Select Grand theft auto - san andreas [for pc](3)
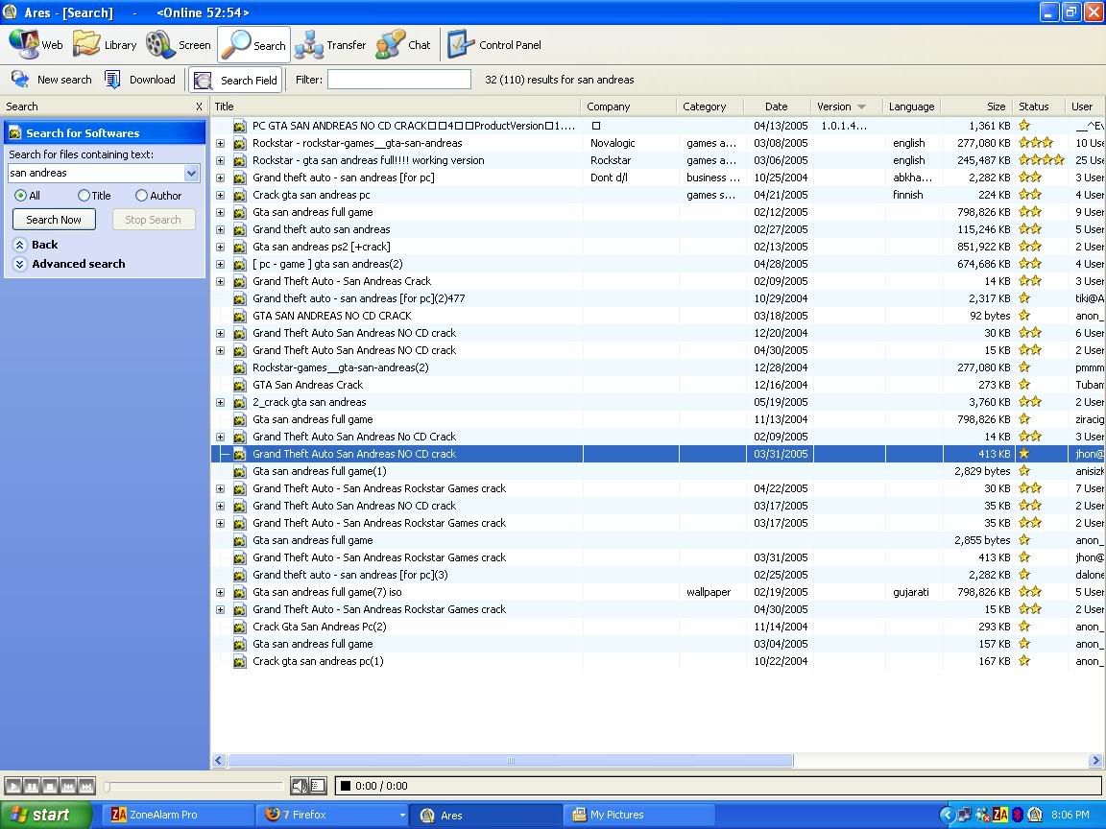Image resolution: width=1106 pixels, height=829 pixels. pyautogui.click(x=658, y=575)
